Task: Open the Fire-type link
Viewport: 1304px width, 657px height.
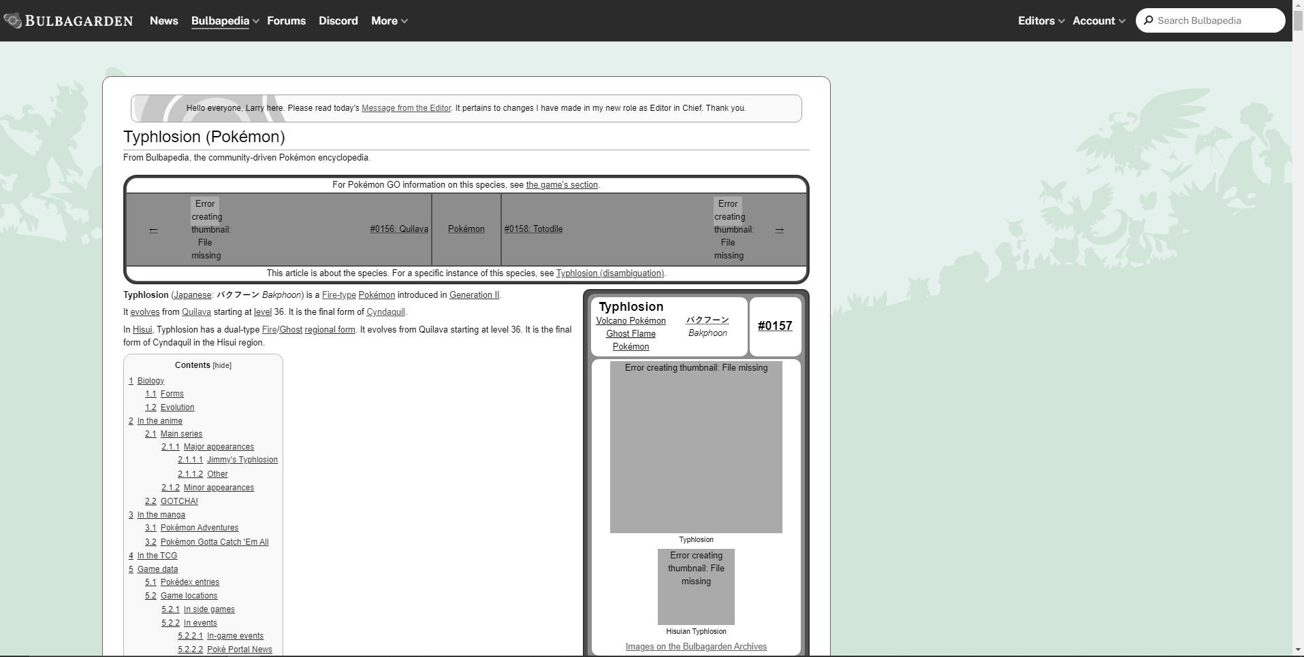Action: click(x=339, y=295)
